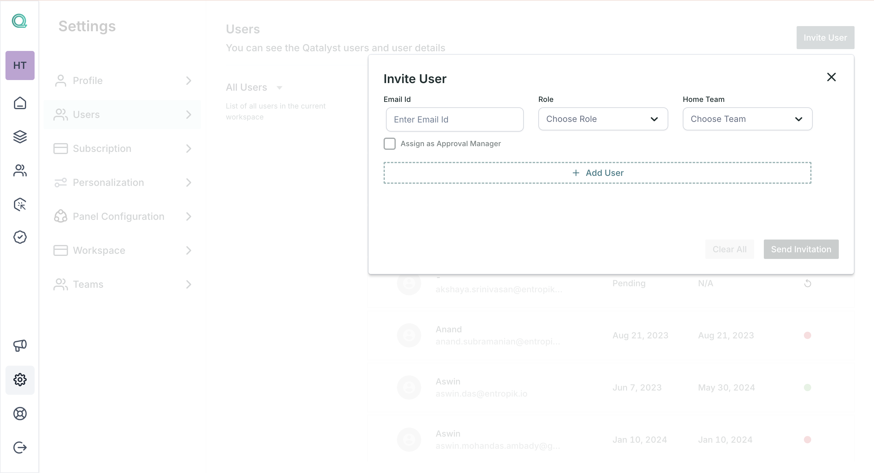
Task: Expand Profile settings chevron
Action: tap(189, 81)
